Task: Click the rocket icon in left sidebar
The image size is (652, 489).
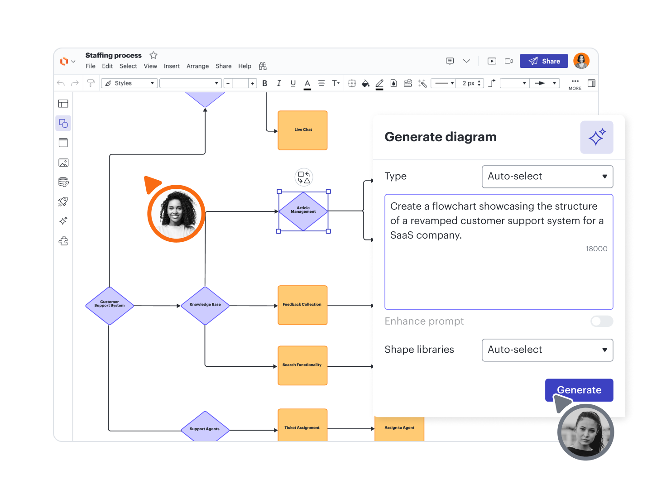Action: [63, 201]
